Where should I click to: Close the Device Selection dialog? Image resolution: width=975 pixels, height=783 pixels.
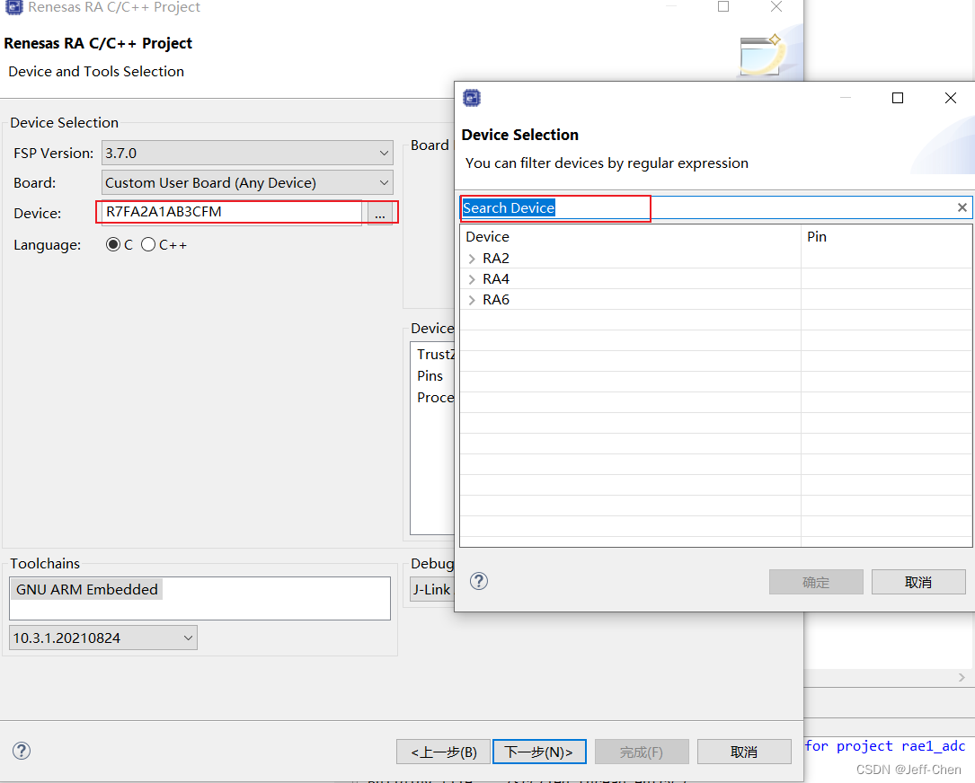tap(950, 98)
